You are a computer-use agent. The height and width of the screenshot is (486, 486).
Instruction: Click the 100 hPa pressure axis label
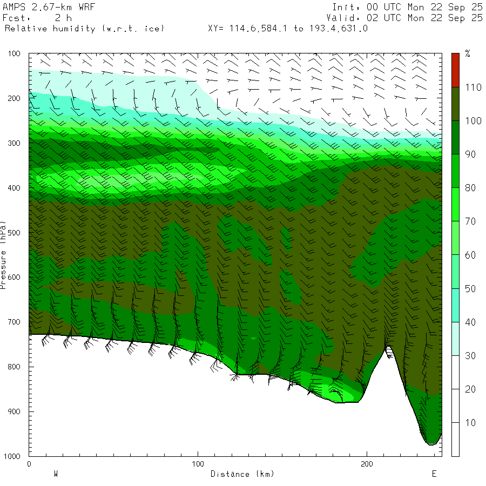pyautogui.click(x=14, y=53)
